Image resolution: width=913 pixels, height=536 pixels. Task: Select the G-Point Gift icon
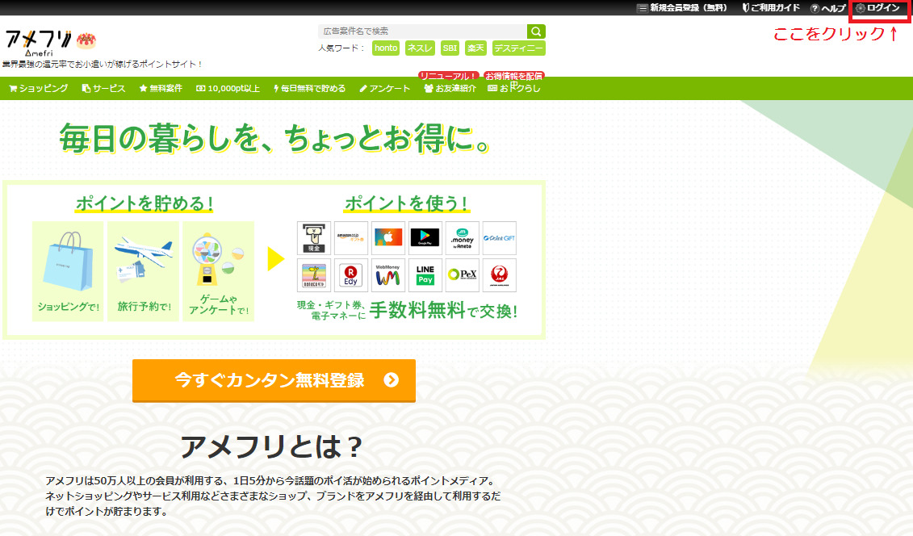tap(500, 237)
